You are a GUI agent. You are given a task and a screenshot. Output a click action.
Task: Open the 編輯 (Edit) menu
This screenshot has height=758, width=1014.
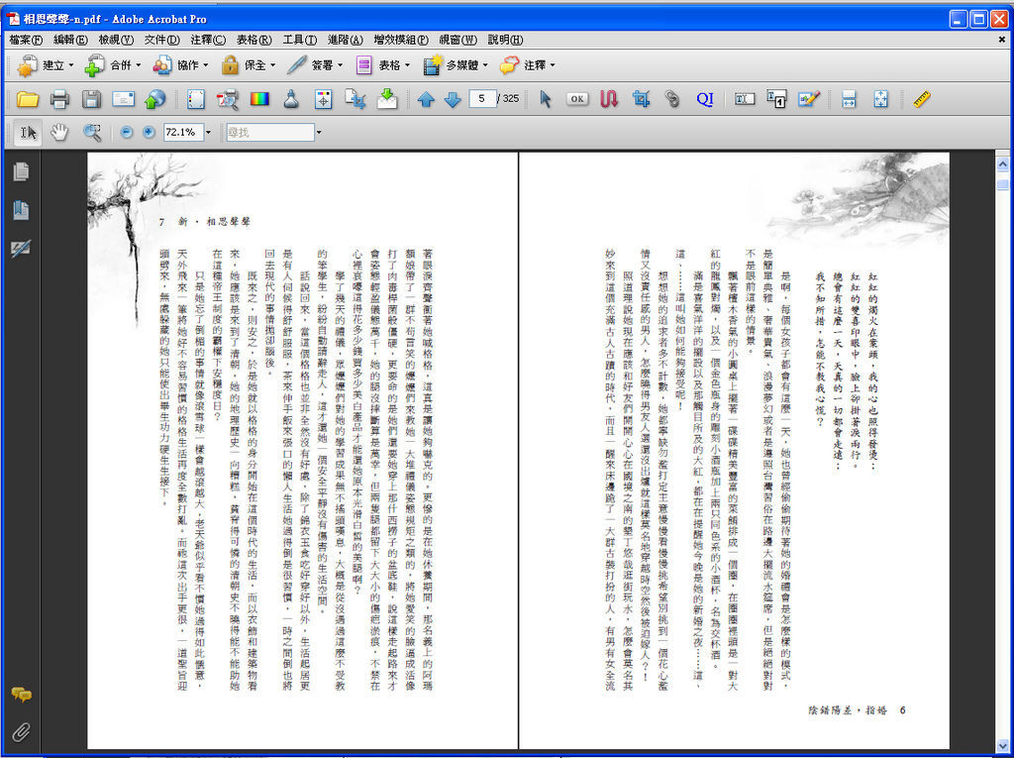click(x=70, y=41)
